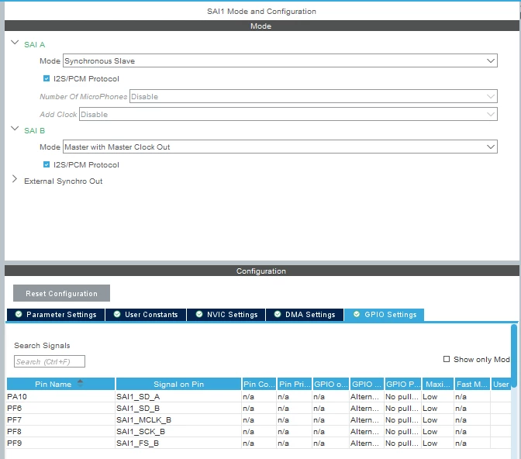Open the DMA Settings tab
This screenshot has width=521, height=459.
(305, 315)
